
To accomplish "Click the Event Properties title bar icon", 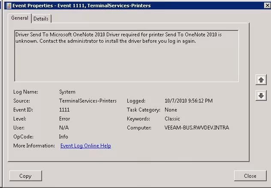I will pos(8,6).
